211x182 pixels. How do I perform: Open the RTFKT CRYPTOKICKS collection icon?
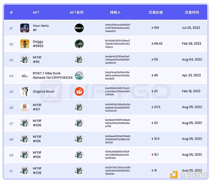click(x=79, y=76)
